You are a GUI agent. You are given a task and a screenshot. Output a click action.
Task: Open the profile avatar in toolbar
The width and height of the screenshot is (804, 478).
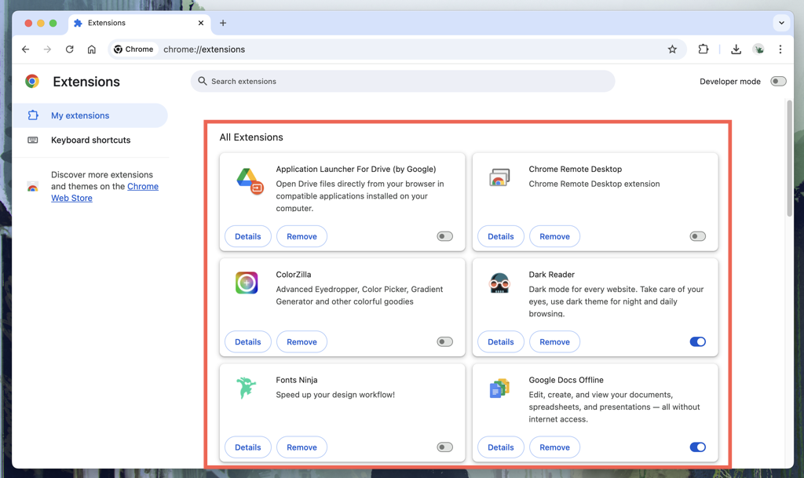click(758, 49)
